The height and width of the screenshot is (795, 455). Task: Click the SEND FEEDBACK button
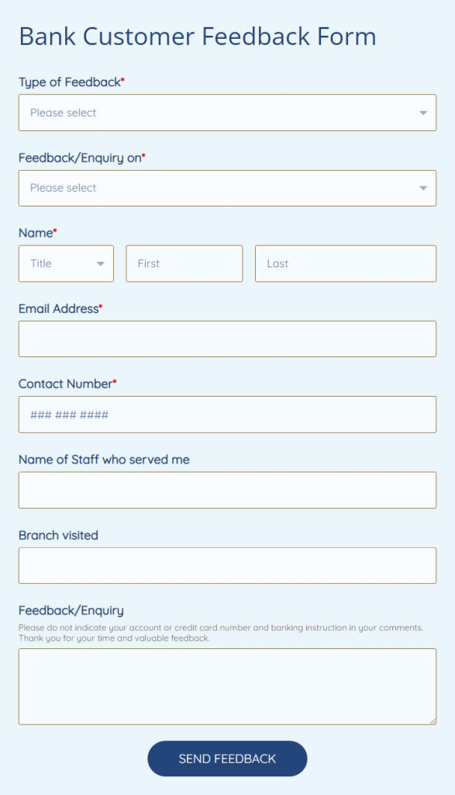point(226,759)
